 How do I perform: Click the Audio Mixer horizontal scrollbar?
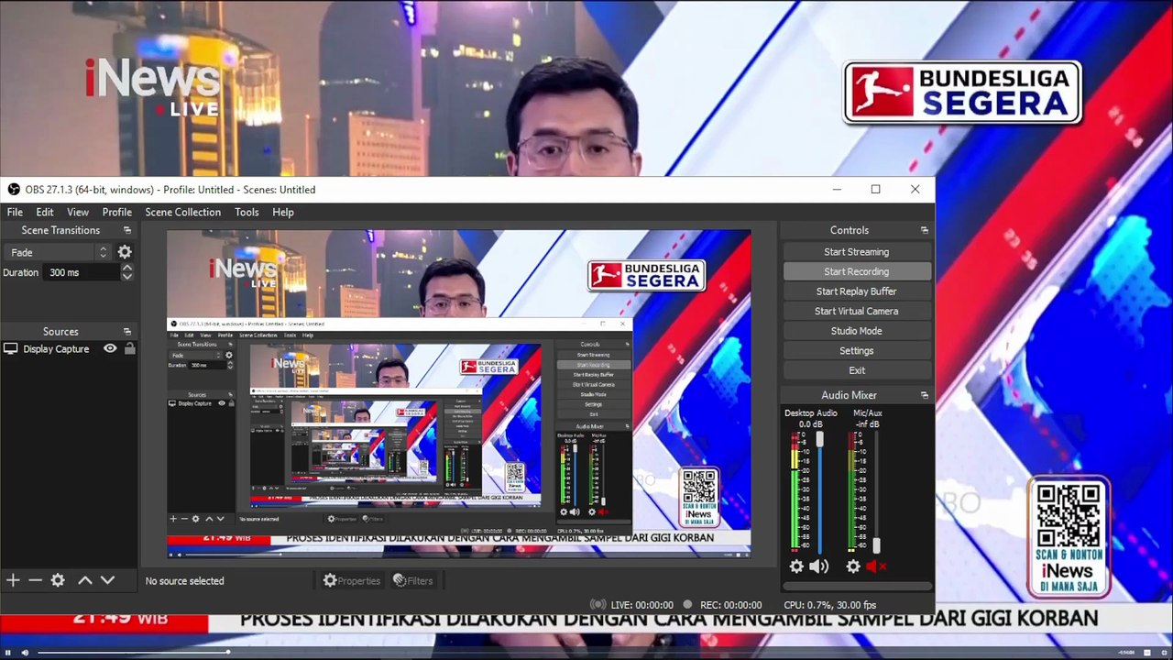pos(857,586)
